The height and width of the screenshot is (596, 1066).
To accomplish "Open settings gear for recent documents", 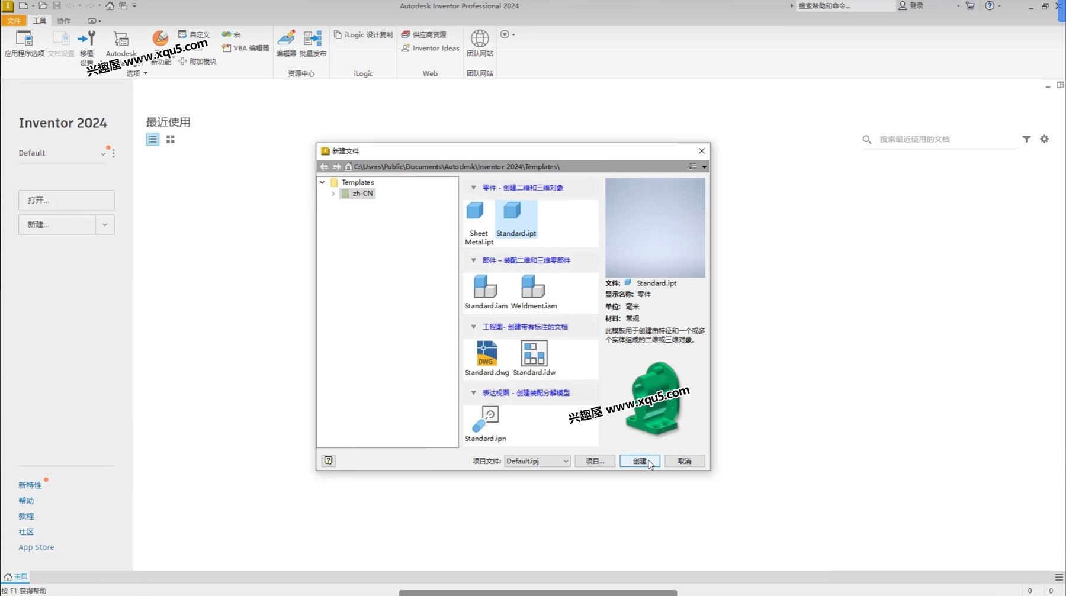I will point(1044,139).
